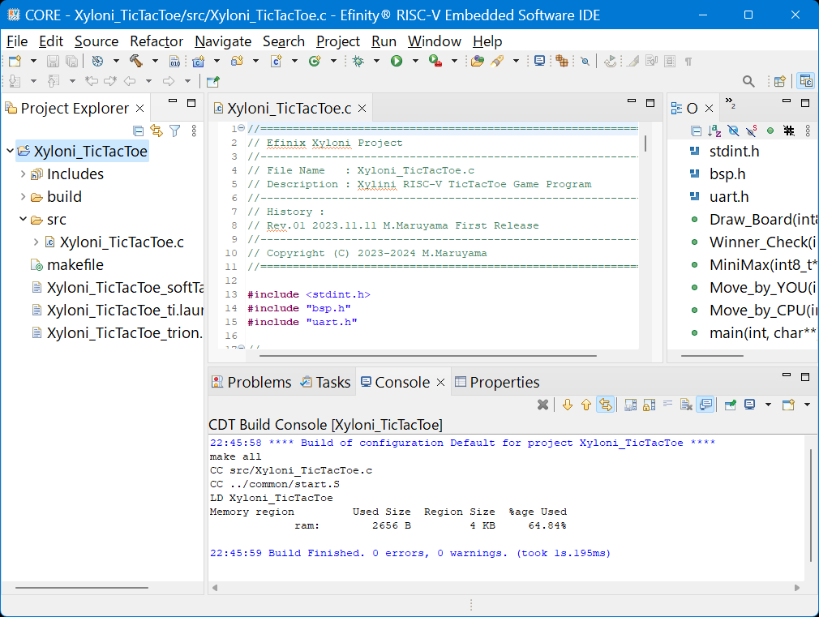Click the Build hammer icon in toolbar
This screenshot has height=617, width=819.
point(135,61)
